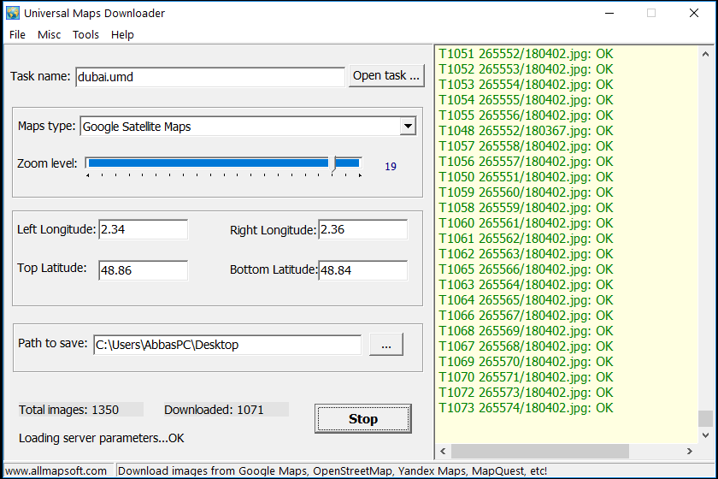Click the Task name input field

[x=210, y=76]
